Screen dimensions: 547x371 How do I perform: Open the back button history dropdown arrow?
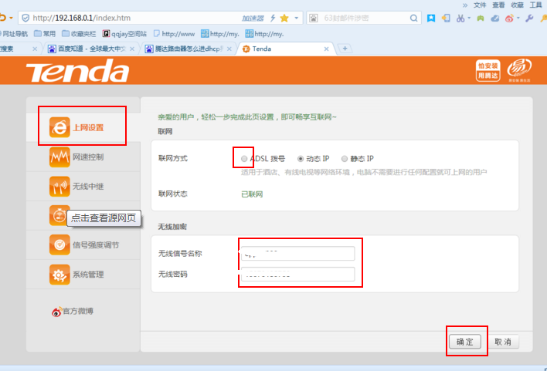[x=11, y=18]
